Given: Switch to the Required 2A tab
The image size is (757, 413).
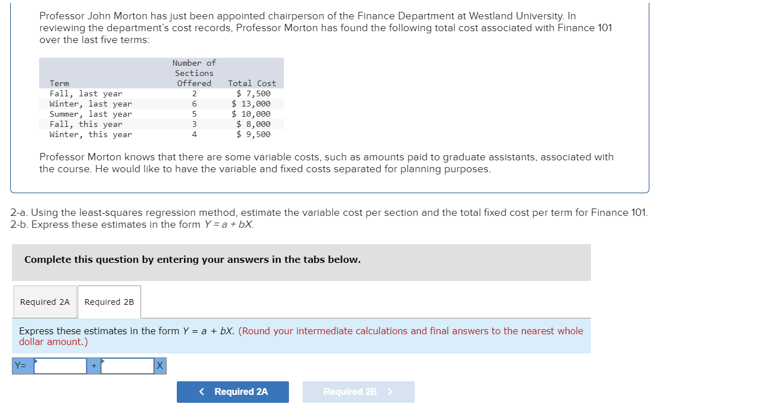Looking at the screenshot, I should point(45,302).
